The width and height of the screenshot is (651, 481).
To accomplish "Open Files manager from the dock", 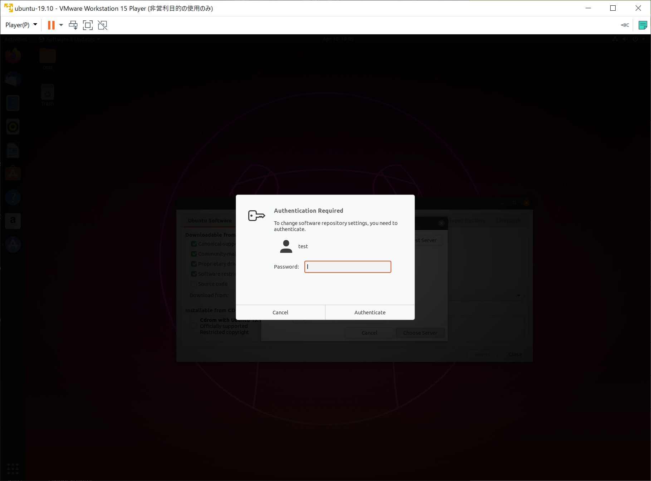I will coord(13,103).
